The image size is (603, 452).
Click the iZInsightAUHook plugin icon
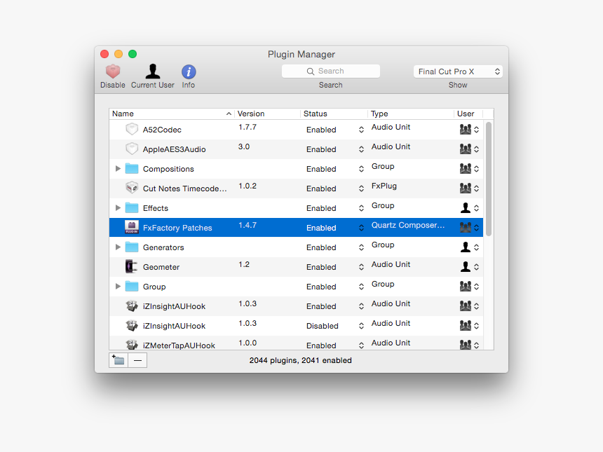tap(132, 306)
